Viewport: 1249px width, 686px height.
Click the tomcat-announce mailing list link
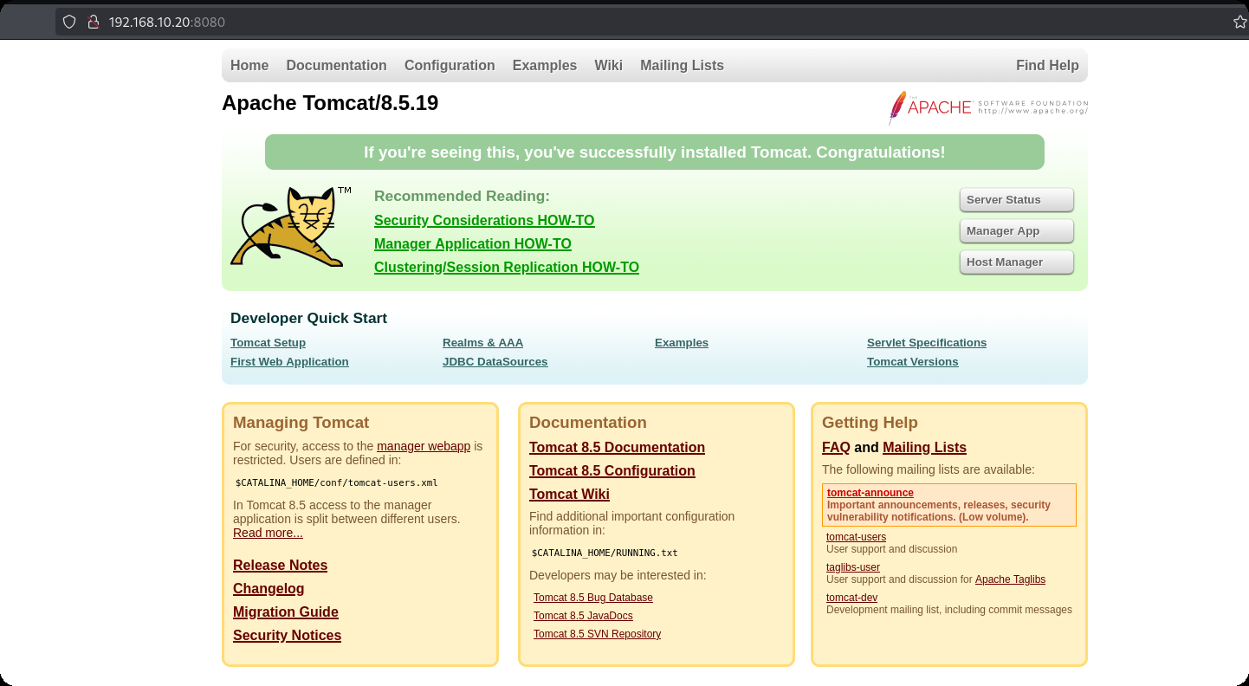tap(870, 493)
